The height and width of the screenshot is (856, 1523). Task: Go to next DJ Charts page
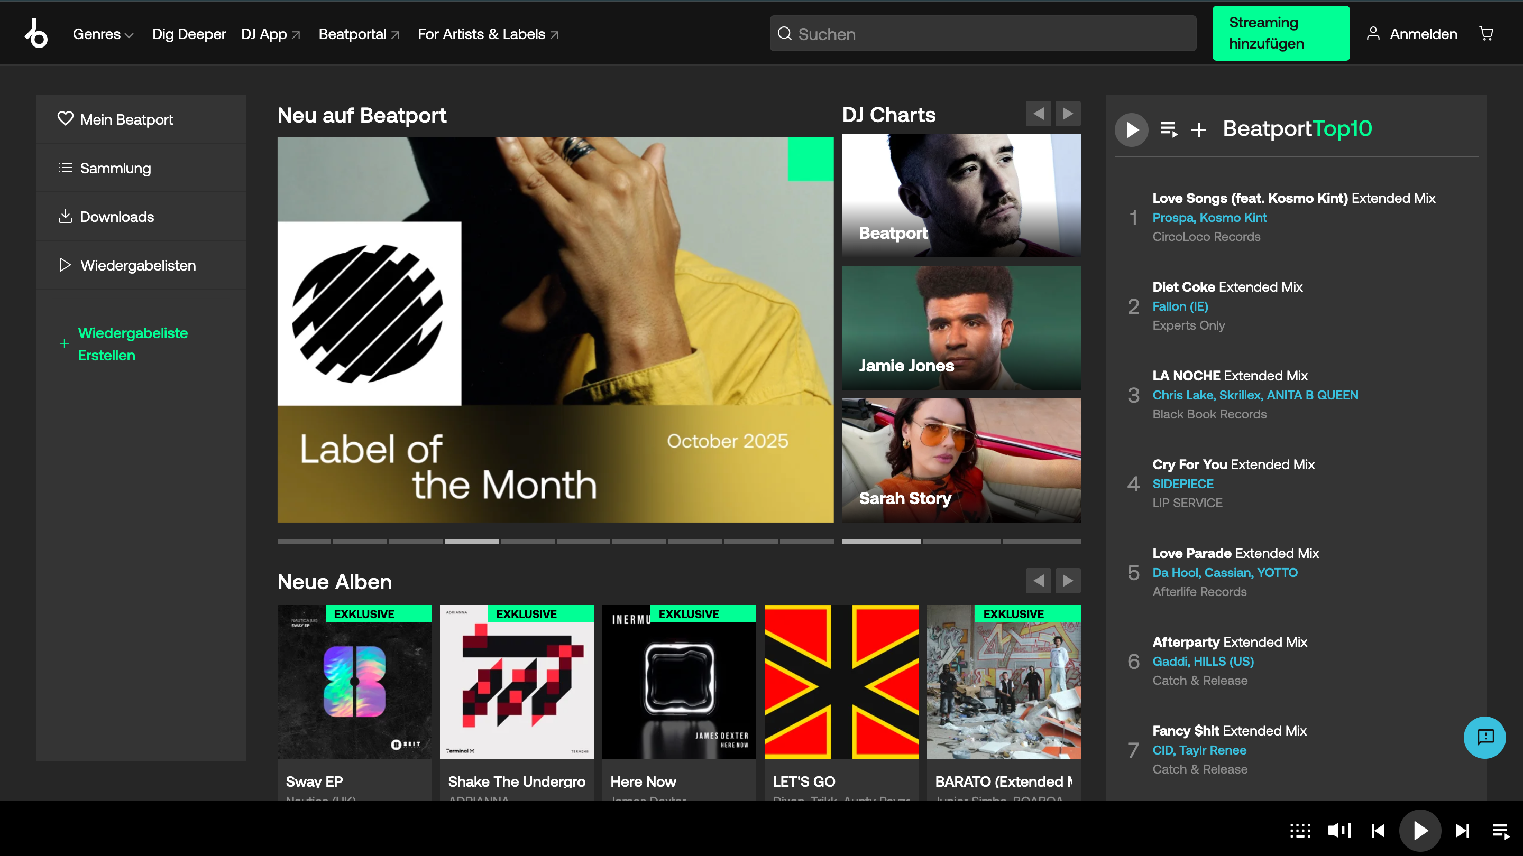click(x=1068, y=114)
